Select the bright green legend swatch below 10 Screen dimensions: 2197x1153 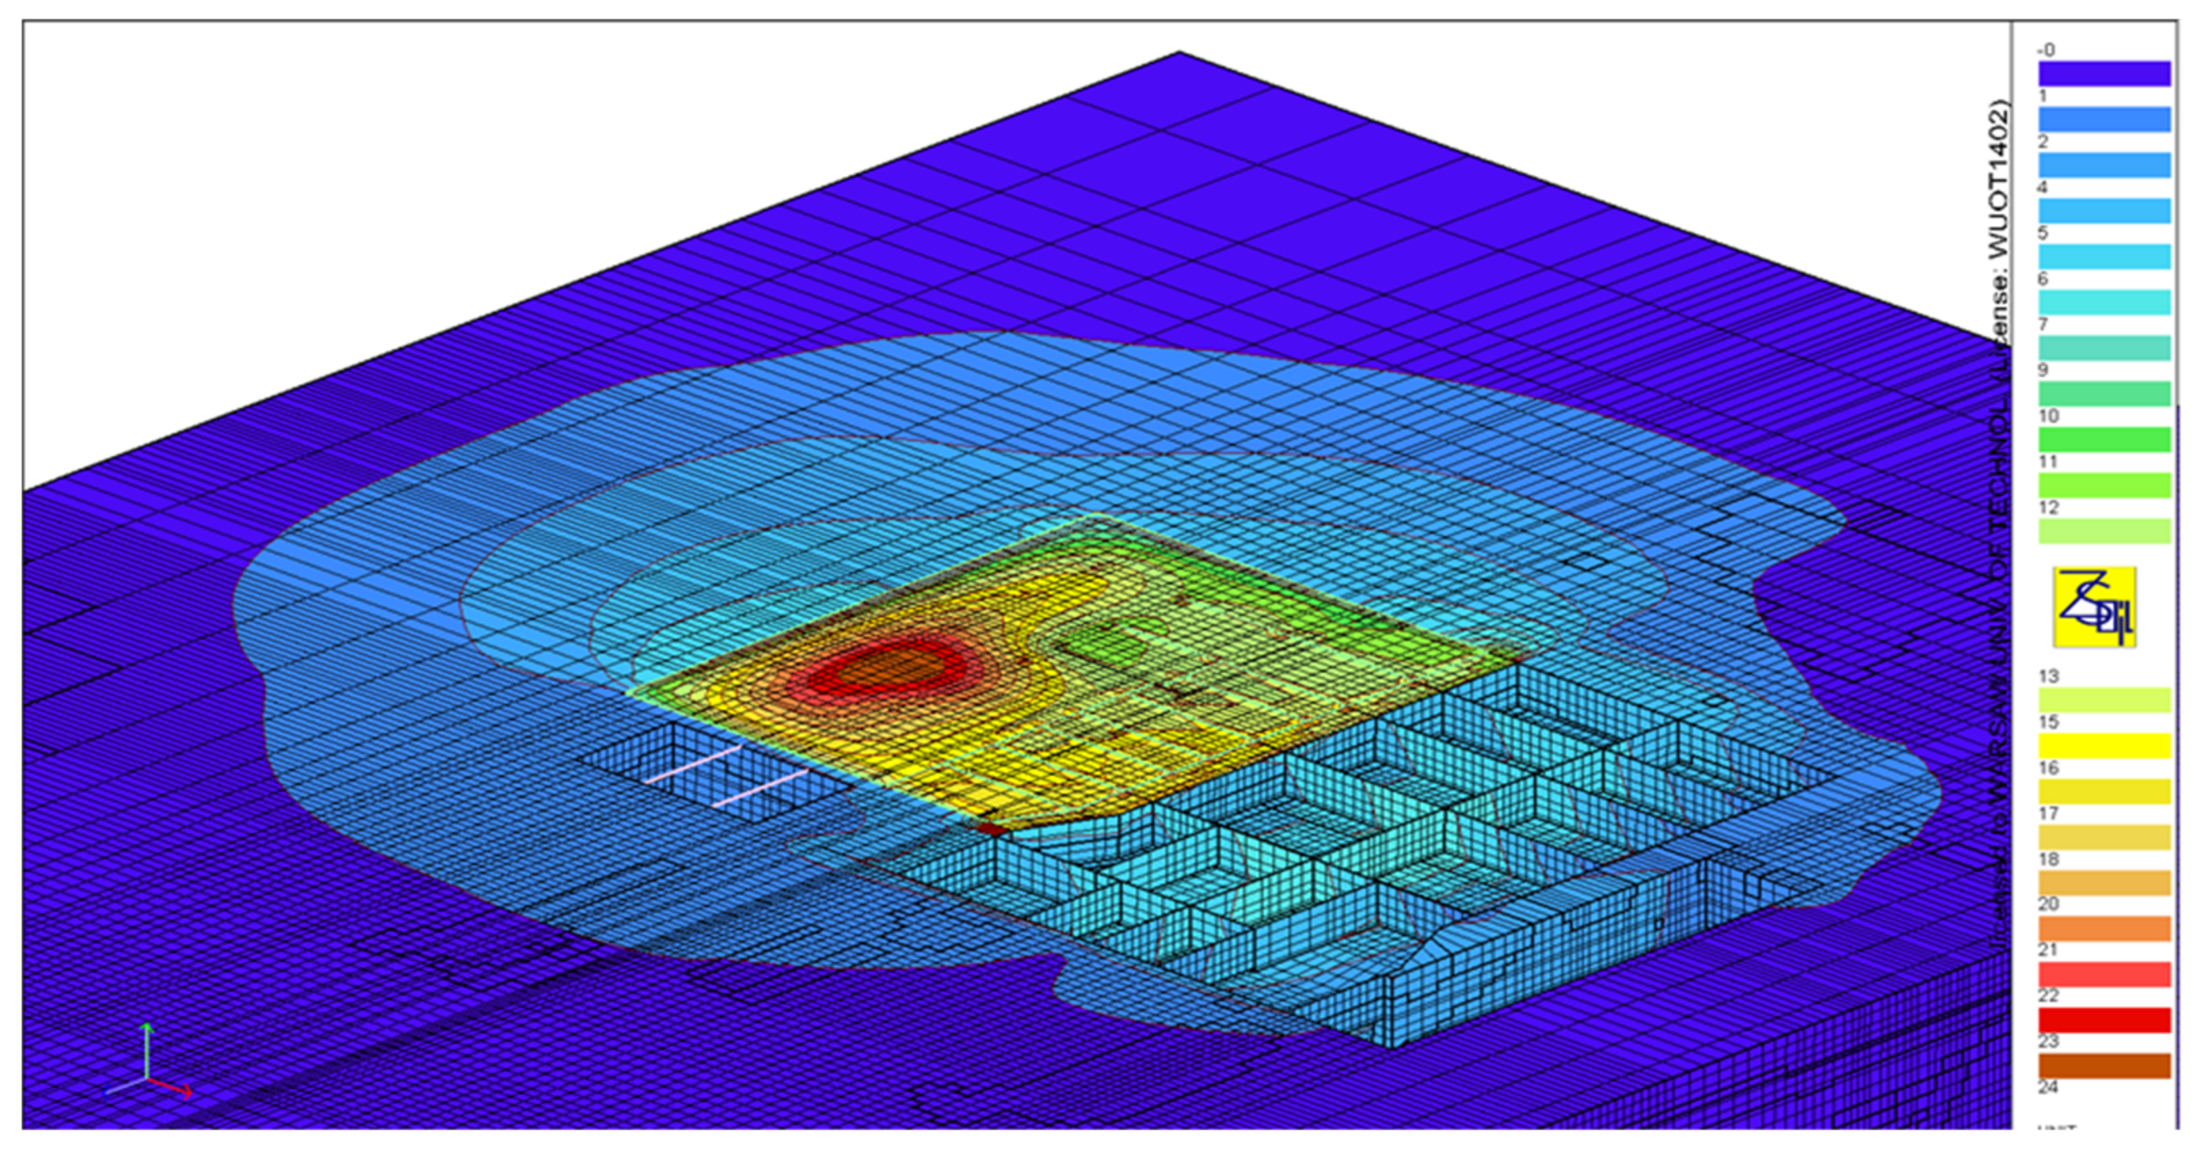[2104, 439]
